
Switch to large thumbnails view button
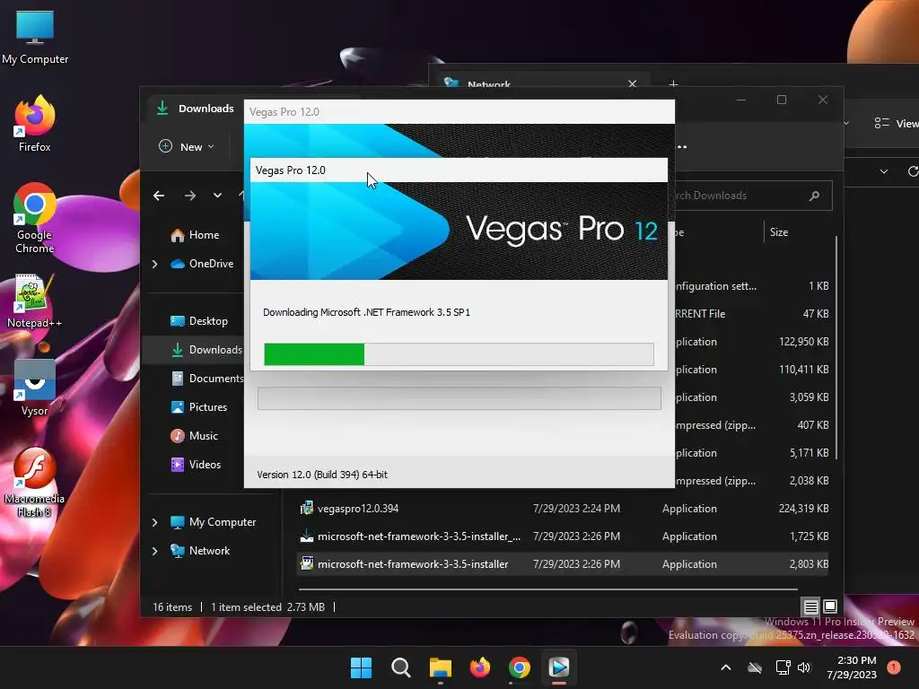pyautogui.click(x=830, y=607)
